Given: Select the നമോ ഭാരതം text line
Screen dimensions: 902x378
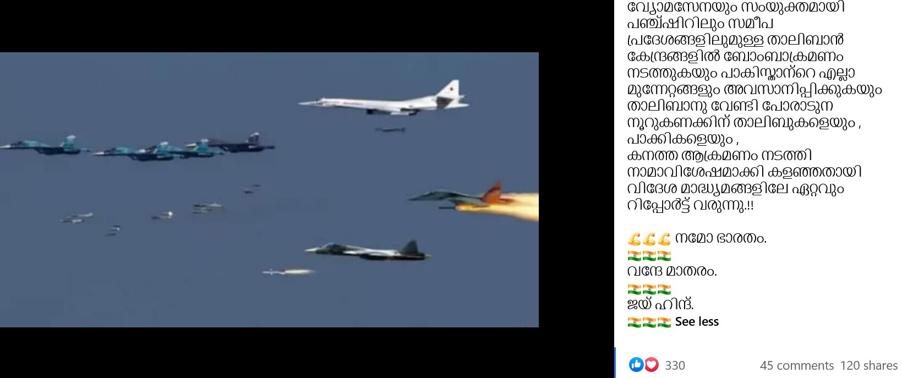Looking at the screenshot, I should (x=720, y=238).
